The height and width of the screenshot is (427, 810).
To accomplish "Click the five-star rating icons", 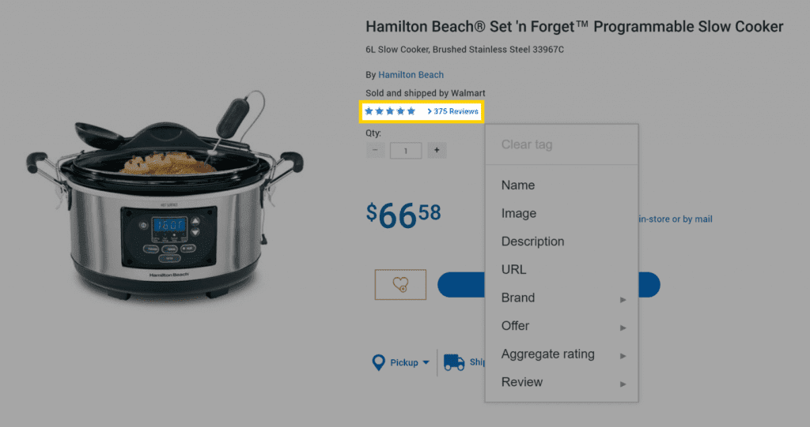I will pyautogui.click(x=390, y=112).
